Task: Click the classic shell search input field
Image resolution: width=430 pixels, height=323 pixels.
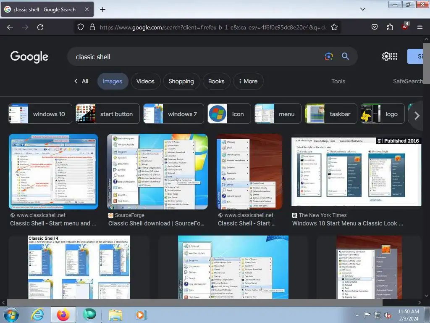Action: point(197,57)
